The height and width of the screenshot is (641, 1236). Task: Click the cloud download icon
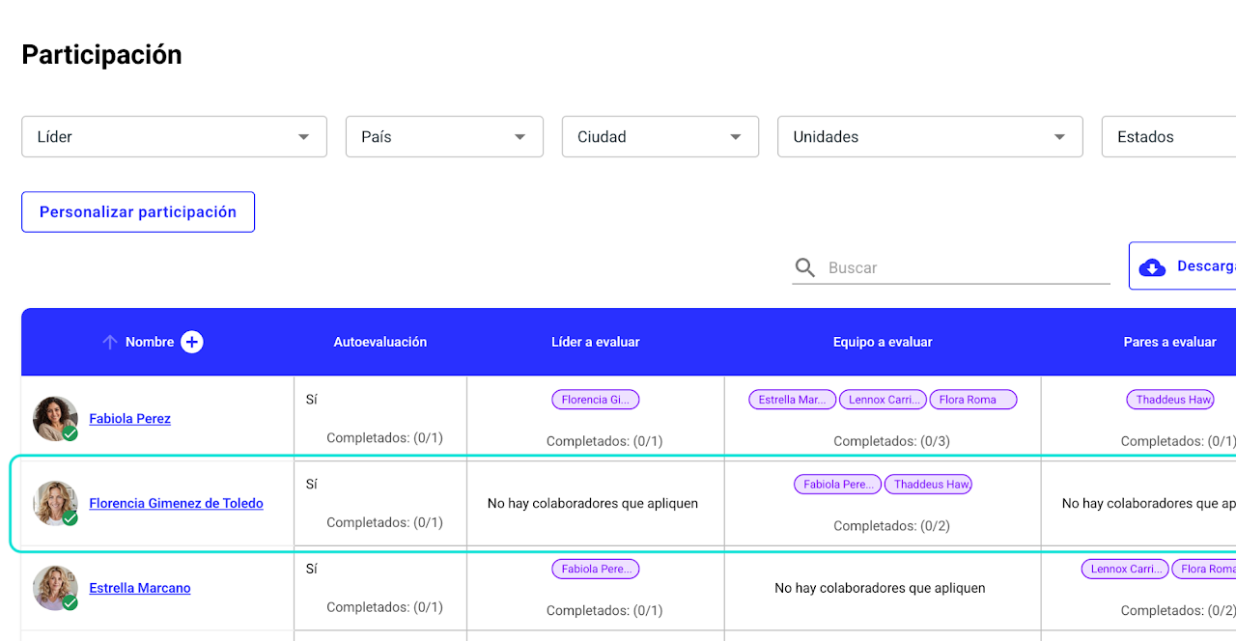point(1152,267)
